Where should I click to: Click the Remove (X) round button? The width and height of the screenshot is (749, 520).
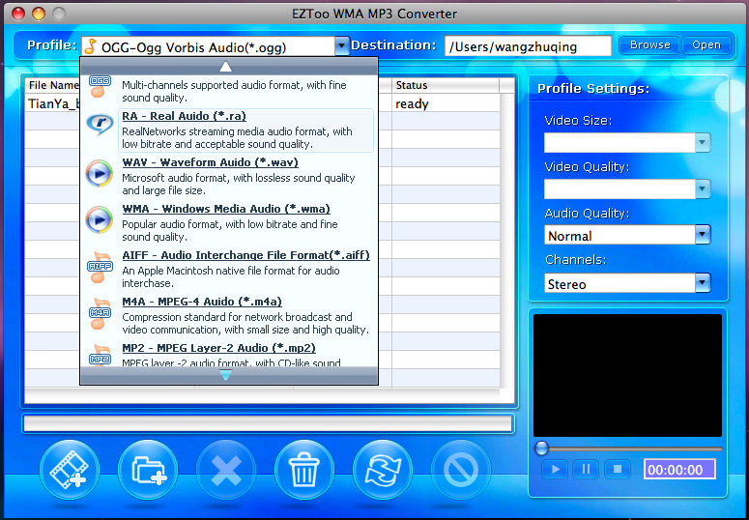point(226,470)
